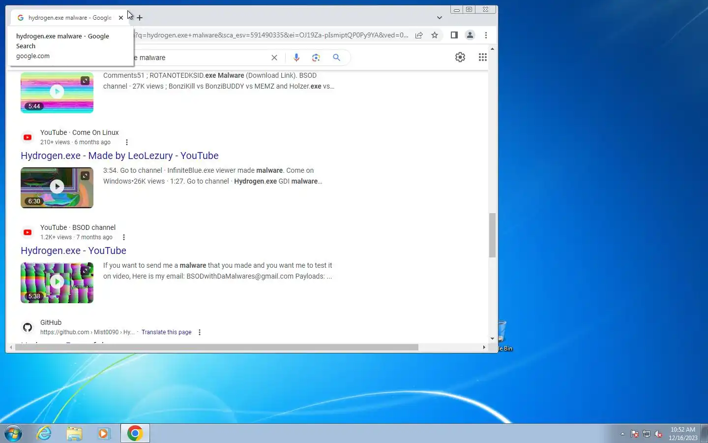The image size is (708, 443).
Task: Play the 5:38 video thumbnail
Action: [57, 283]
